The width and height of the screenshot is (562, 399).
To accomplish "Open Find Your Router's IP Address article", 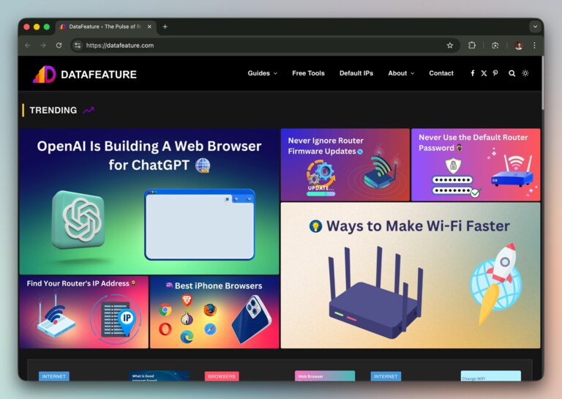I will pos(84,312).
